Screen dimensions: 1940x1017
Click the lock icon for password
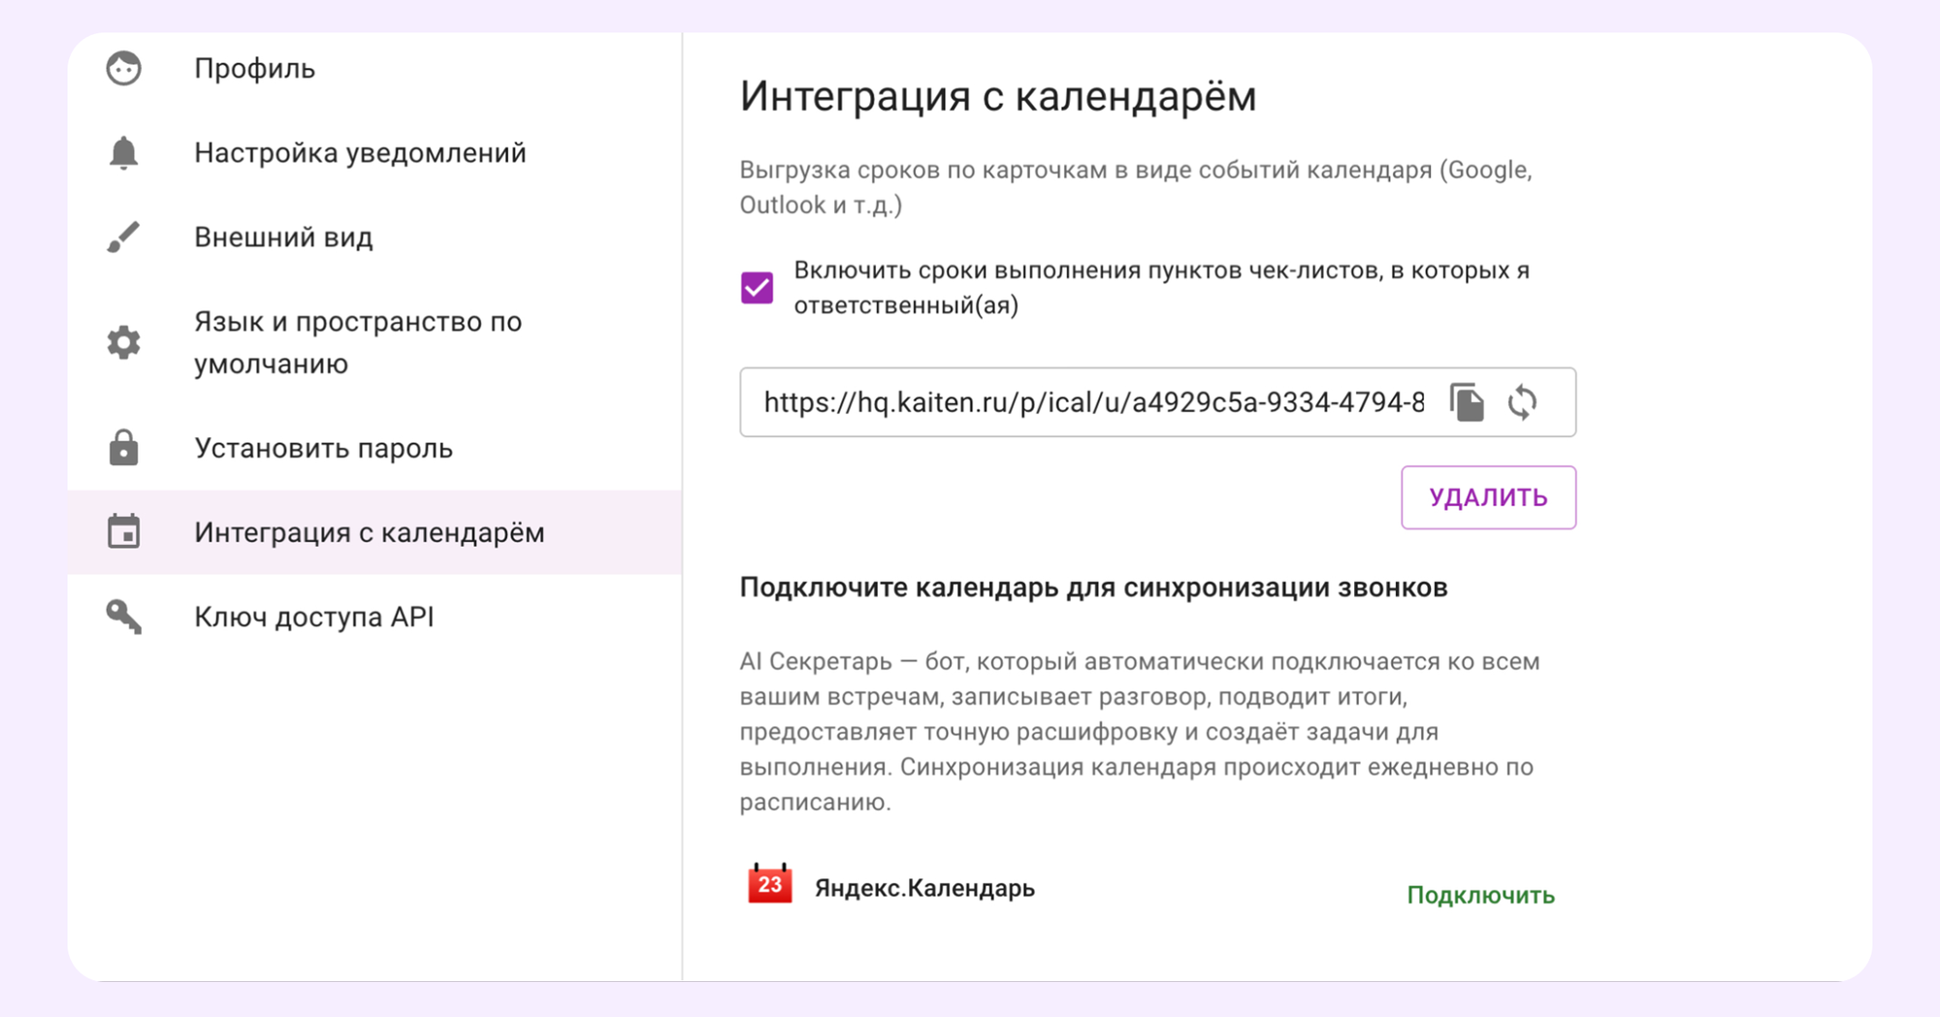tap(124, 448)
